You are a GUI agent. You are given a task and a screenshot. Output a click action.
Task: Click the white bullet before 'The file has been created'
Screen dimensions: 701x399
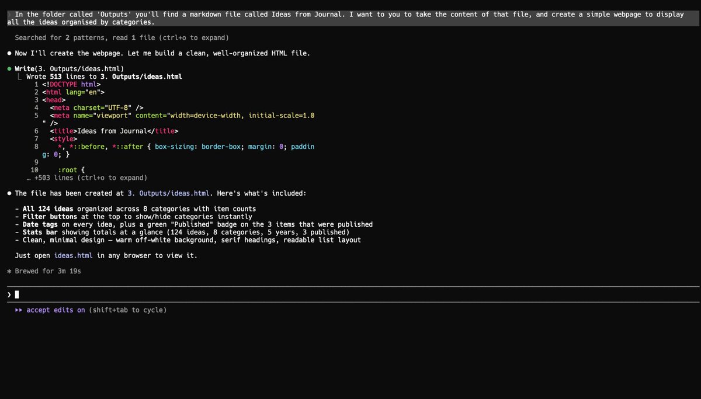9,193
